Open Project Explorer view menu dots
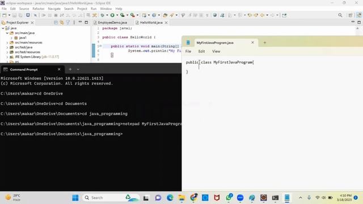The image size is (363, 204). pyautogui.click(x=74, y=23)
